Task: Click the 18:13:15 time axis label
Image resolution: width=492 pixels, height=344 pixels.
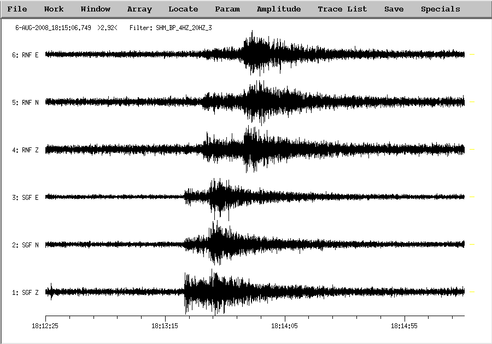Action: (165, 326)
